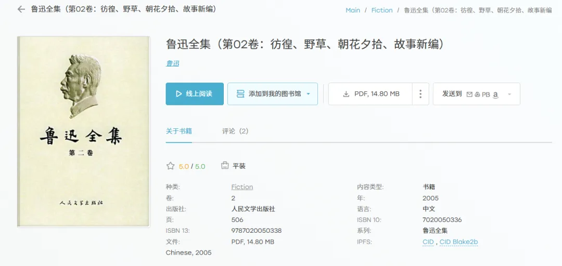Open the three-dot more options menu

[x=420, y=94]
